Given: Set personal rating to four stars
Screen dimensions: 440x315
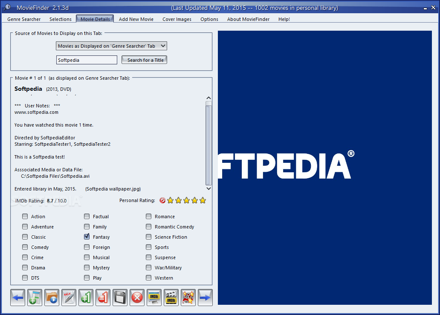Looking at the screenshot, I should pyautogui.click(x=194, y=200).
